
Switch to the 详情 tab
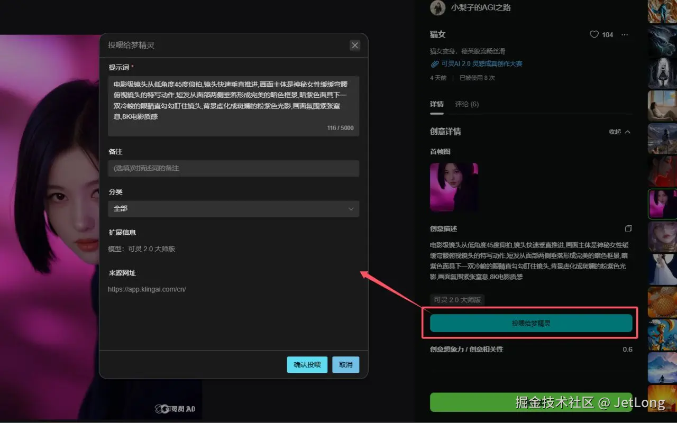pos(437,104)
